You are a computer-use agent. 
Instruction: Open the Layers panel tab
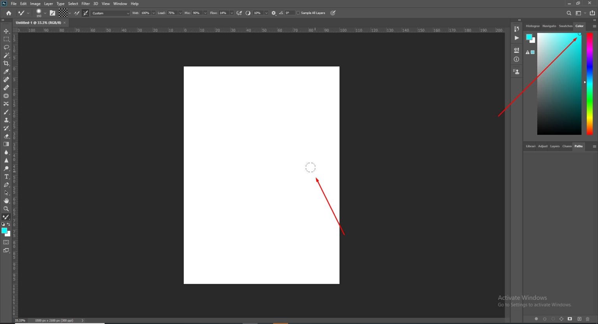click(555, 146)
